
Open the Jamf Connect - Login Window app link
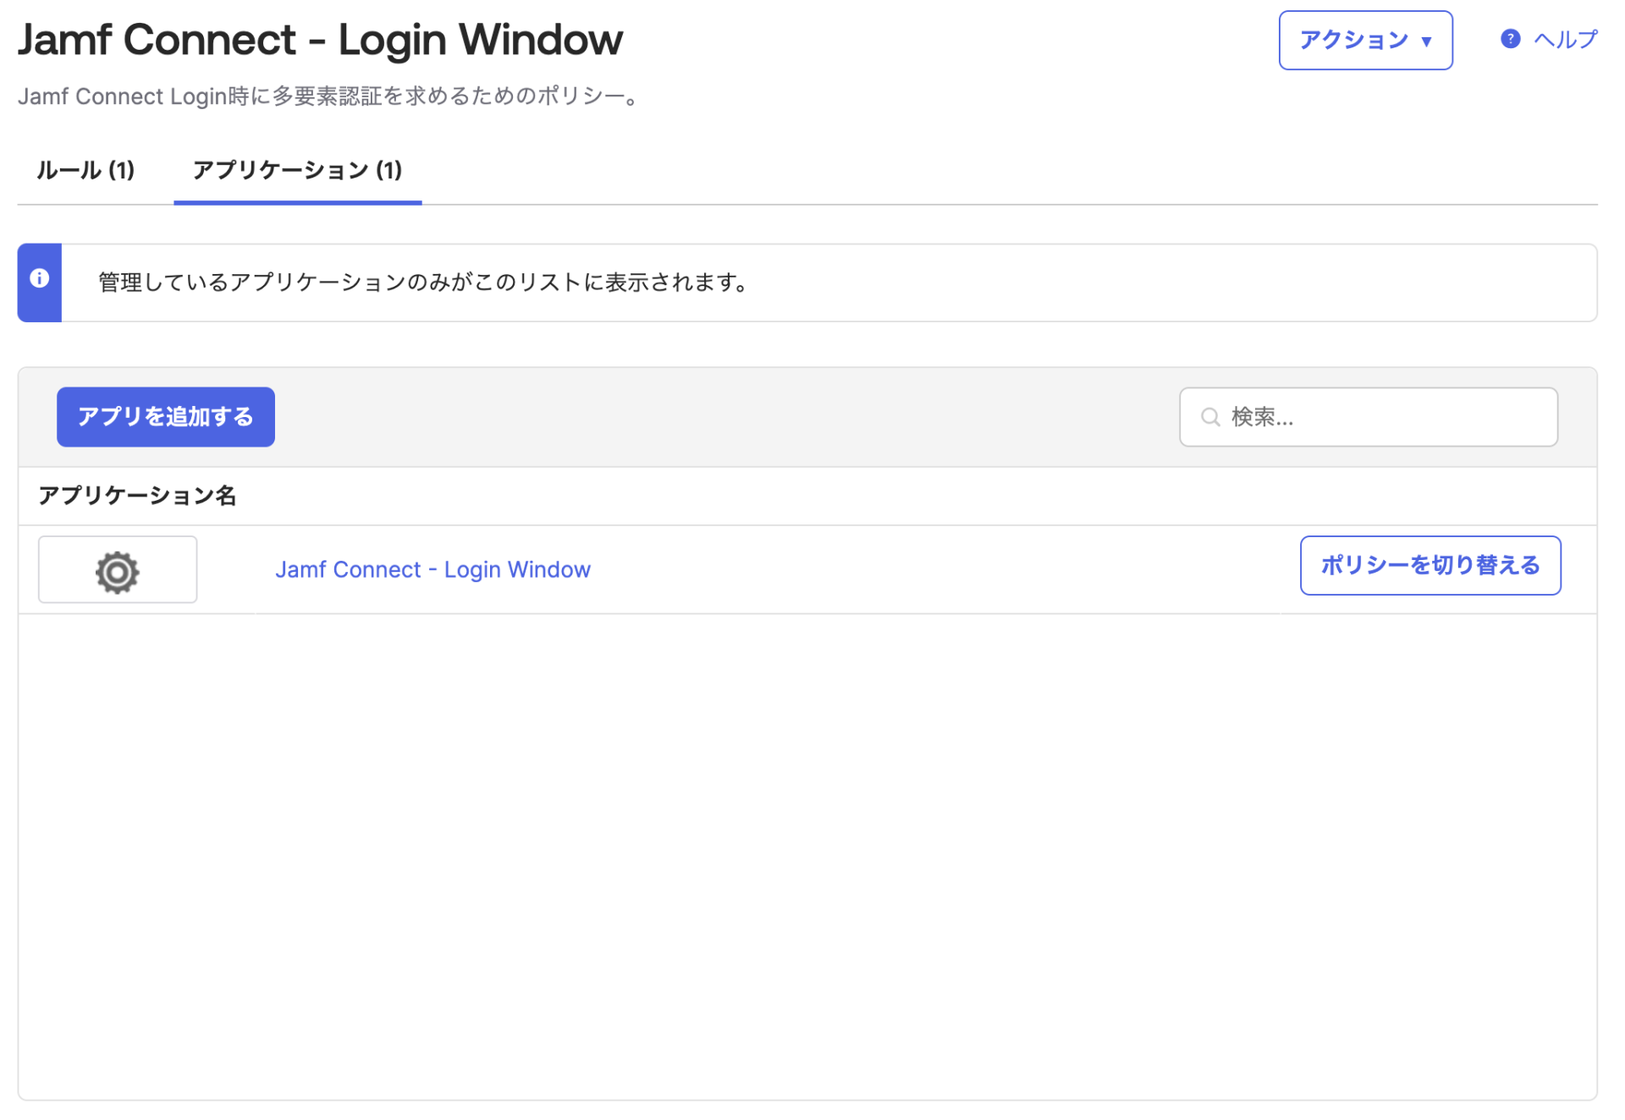pos(432,568)
